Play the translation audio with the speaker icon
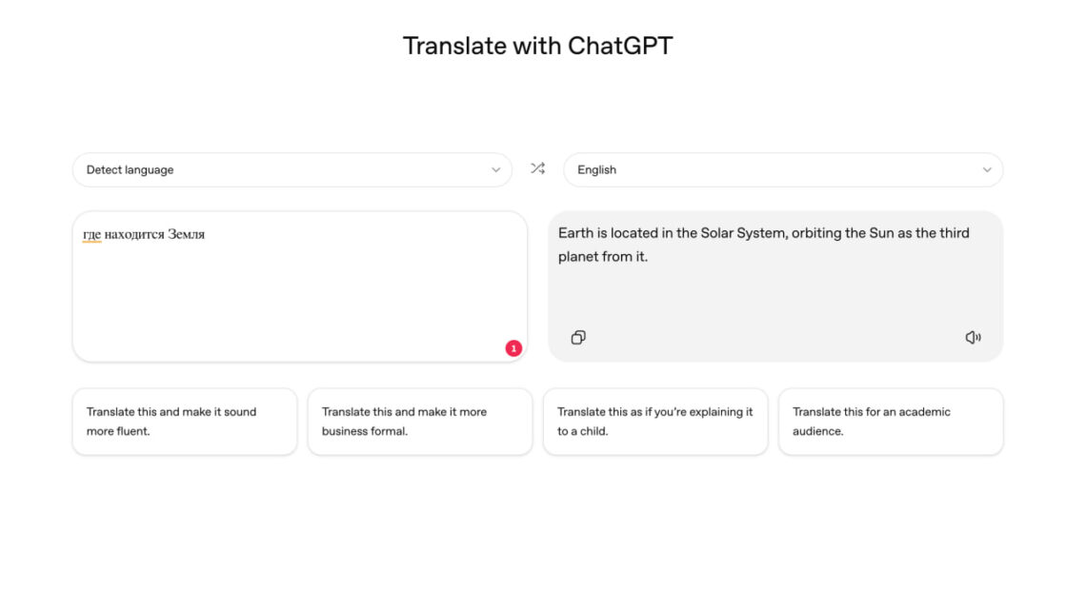This screenshot has width=1086, height=610. pyautogui.click(x=973, y=338)
